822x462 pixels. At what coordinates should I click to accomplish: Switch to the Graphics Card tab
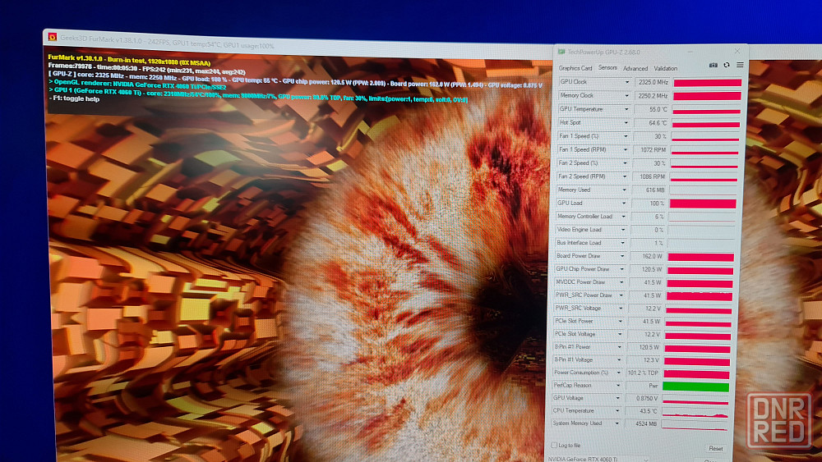575,68
